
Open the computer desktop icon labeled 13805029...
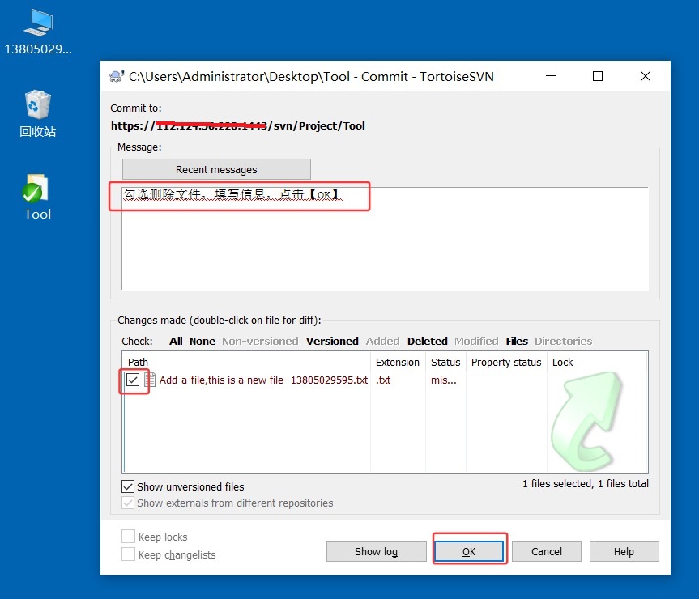pyautogui.click(x=38, y=32)
